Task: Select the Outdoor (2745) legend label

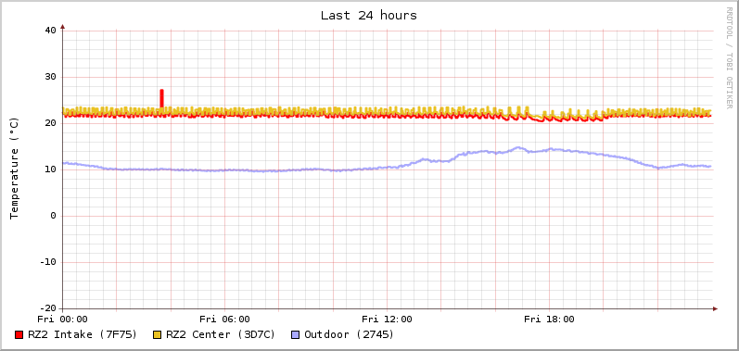Action: point(350,334)
